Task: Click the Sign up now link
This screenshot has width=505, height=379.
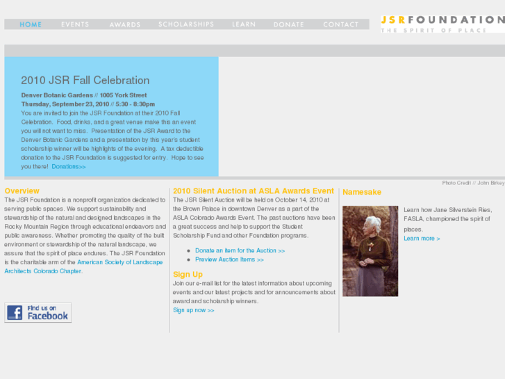Action: (x=194, y=310)
